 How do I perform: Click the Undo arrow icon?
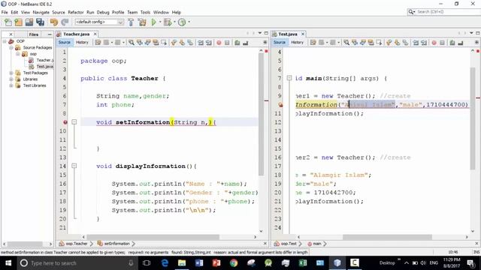pos(54,22)
